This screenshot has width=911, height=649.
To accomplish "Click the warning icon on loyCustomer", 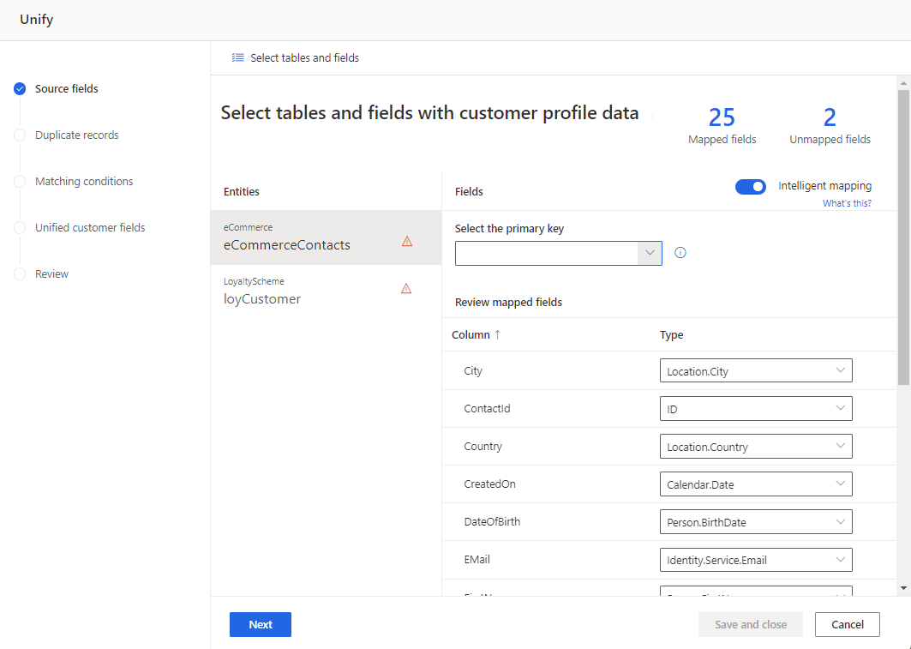I will [x=406, y=289].
